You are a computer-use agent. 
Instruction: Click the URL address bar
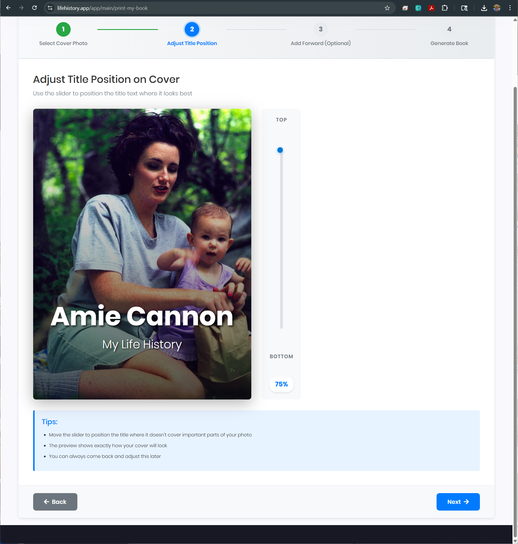218,8
